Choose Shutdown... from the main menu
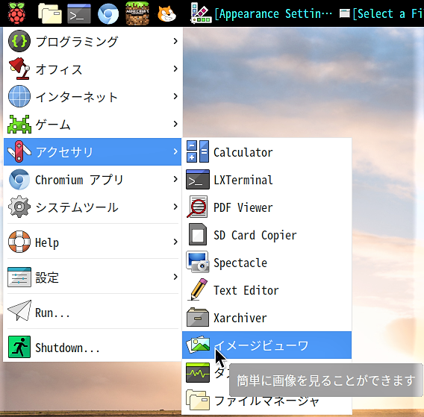 click(x=93, y=348)
